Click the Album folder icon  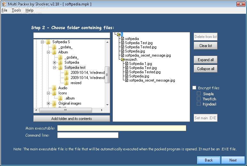(x=54, y=52)
